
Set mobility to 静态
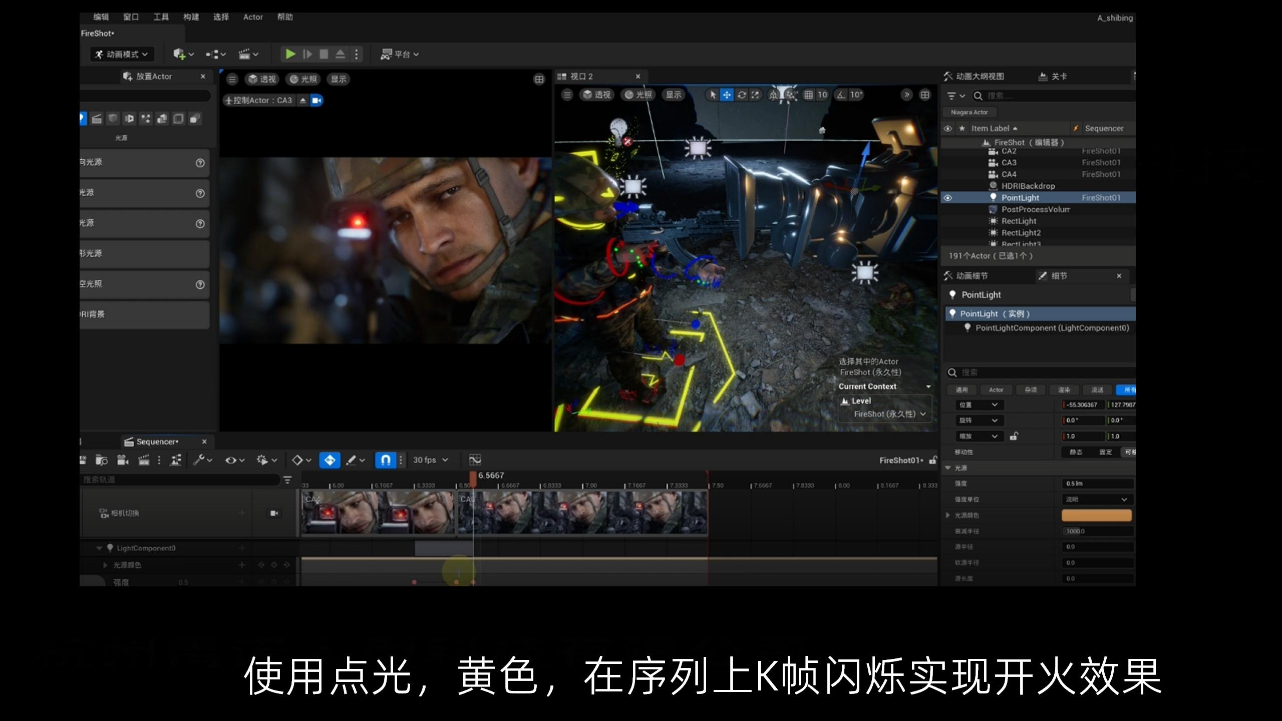1076,452
